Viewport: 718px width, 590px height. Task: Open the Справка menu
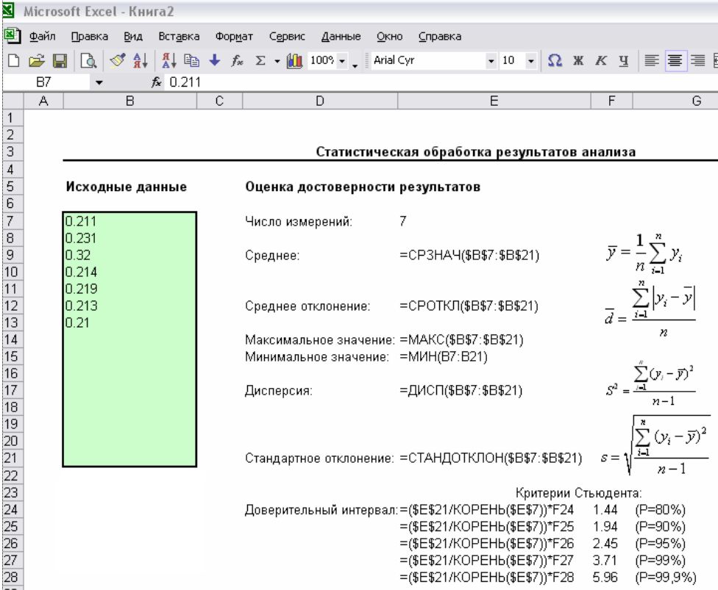click(x=440, y=36)
